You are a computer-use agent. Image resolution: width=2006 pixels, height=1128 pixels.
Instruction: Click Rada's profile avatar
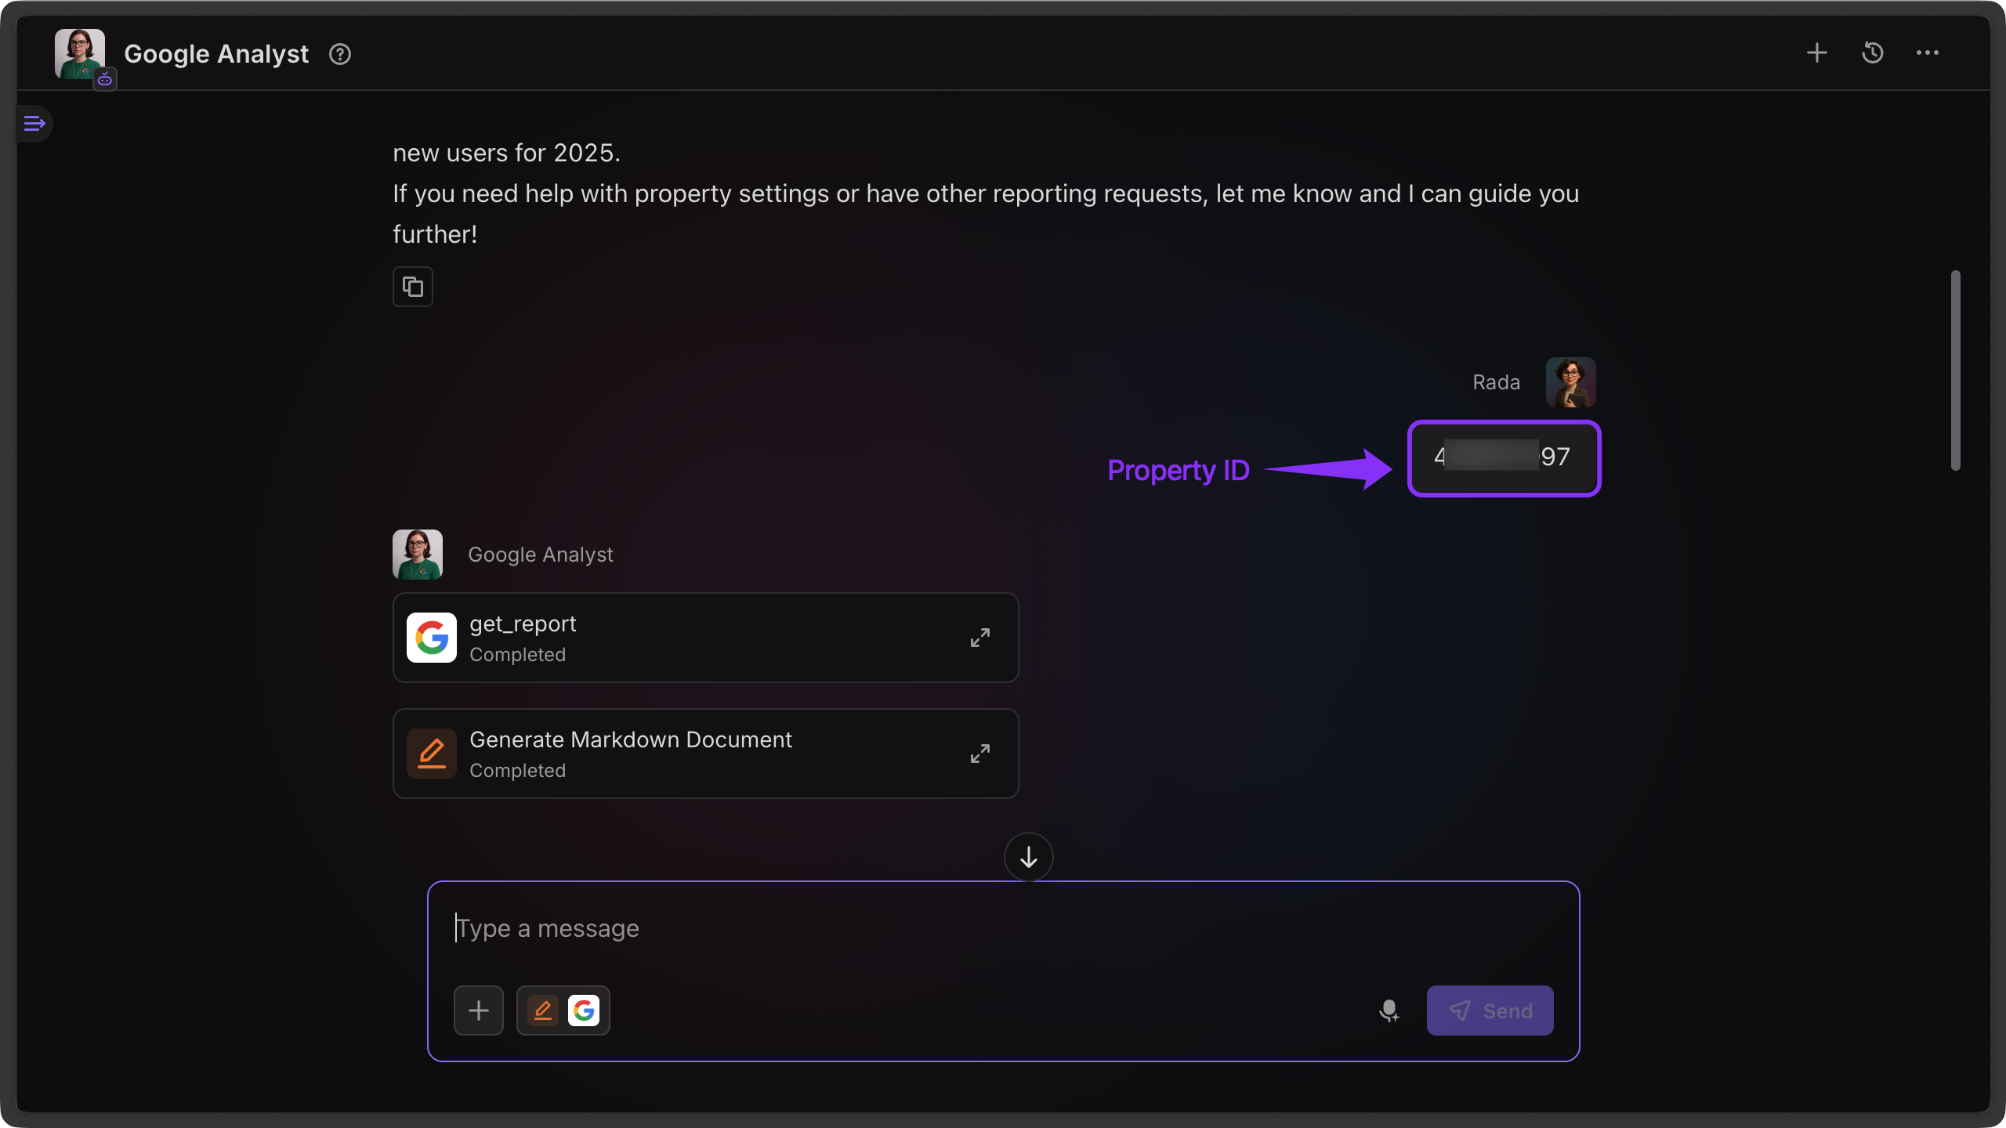[1571, 382]
